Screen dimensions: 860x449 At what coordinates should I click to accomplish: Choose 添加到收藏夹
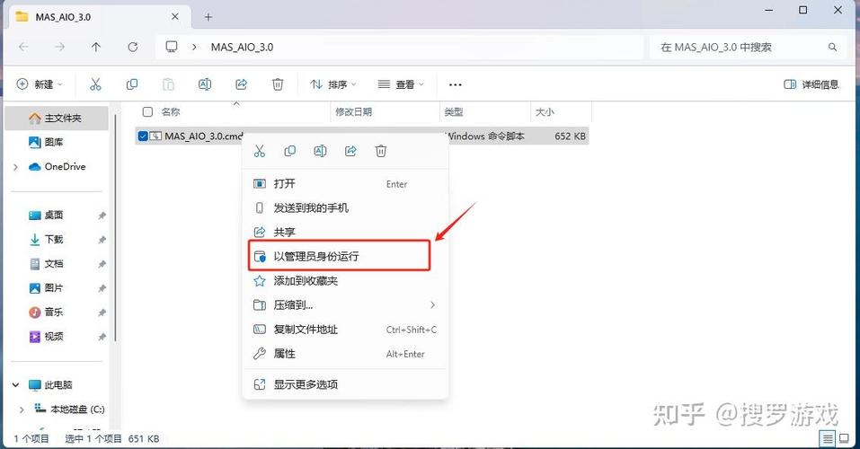[345, 281]
